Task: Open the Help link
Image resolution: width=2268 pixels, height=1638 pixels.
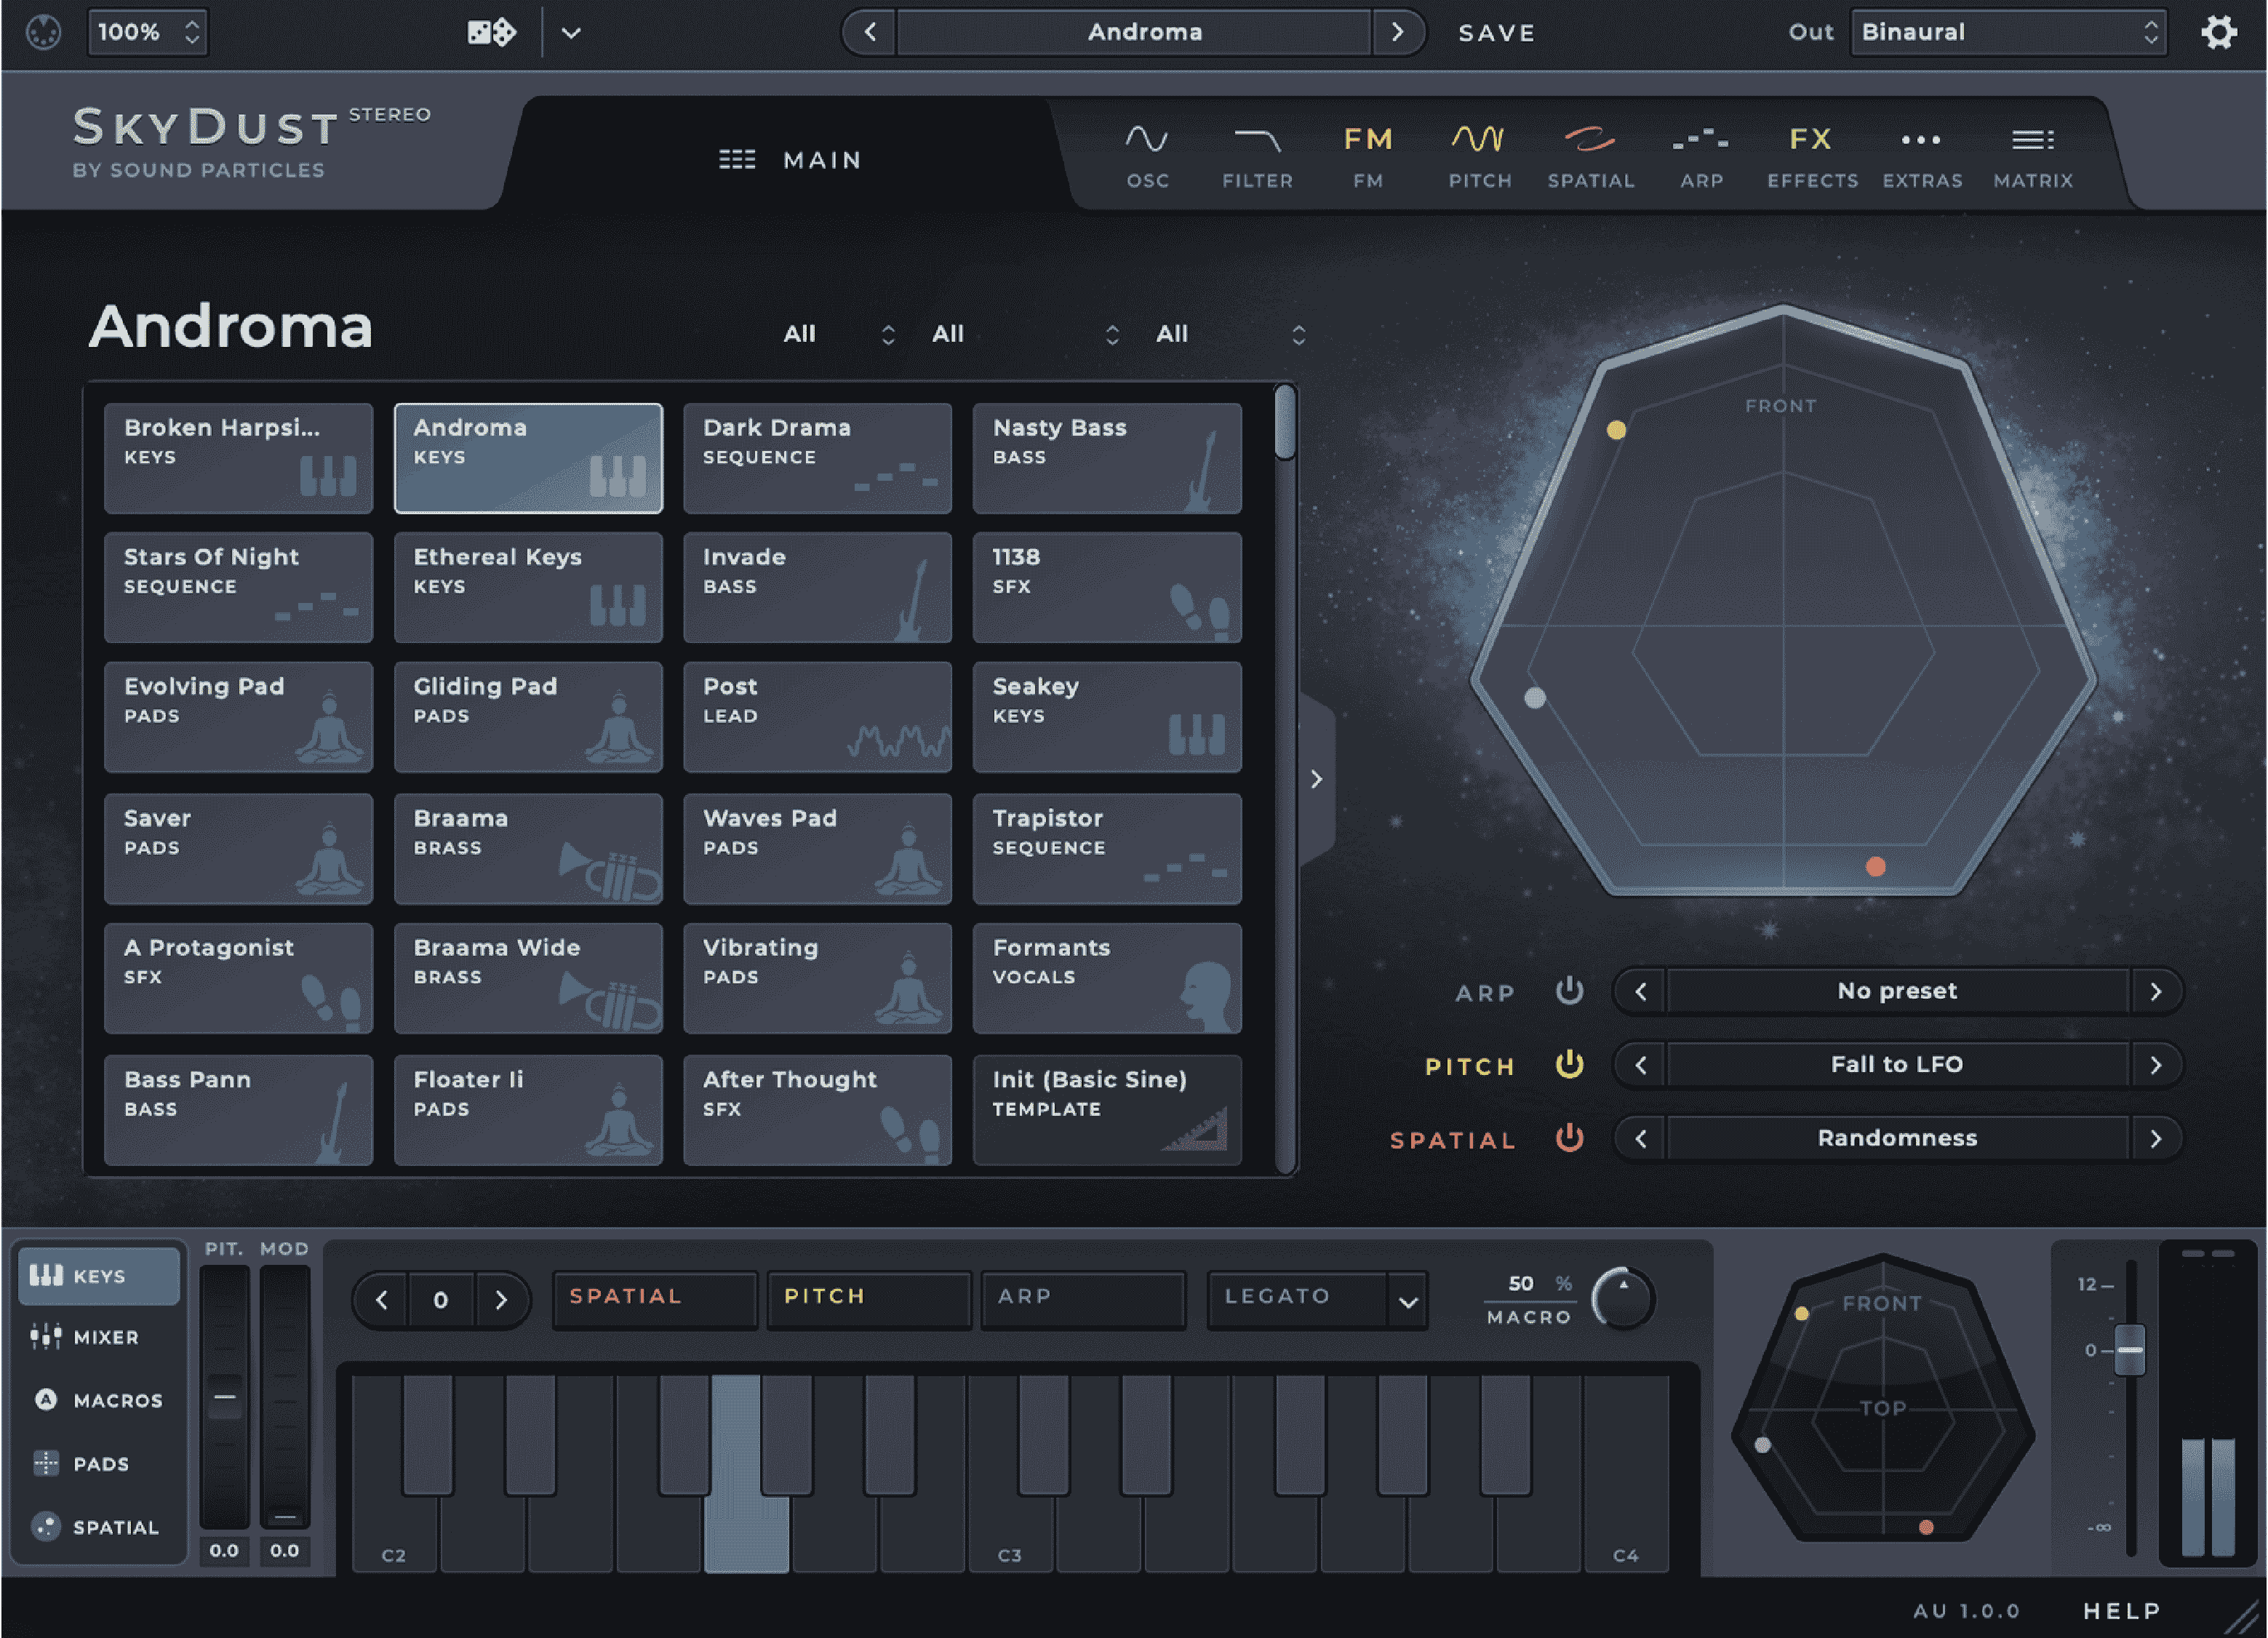Action: point(2121,1610)
